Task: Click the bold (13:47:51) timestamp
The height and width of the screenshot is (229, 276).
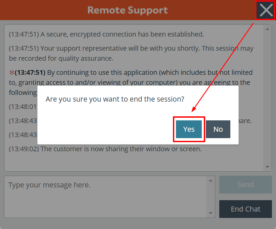Action: (x=30, y=72)
